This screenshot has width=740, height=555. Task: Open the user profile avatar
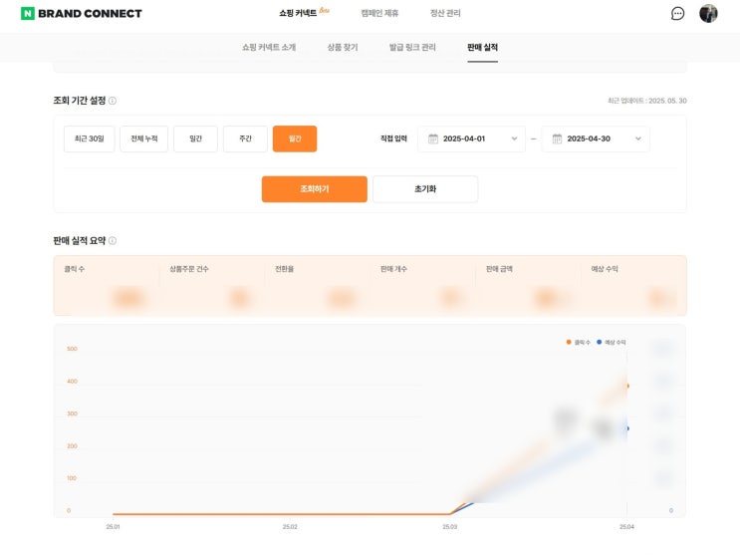(708, 13)
